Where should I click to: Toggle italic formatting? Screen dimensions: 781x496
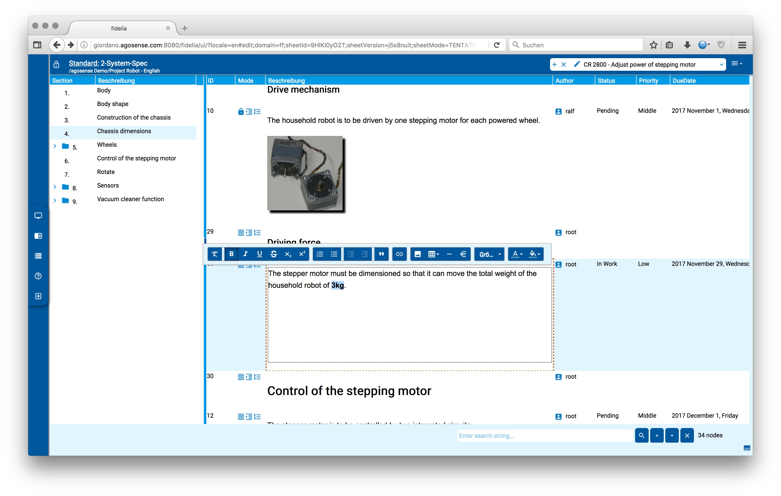(245, 254)
